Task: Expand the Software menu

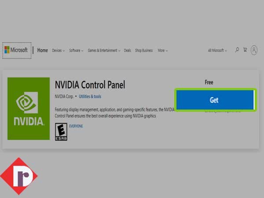Action: tap(76, 51)
